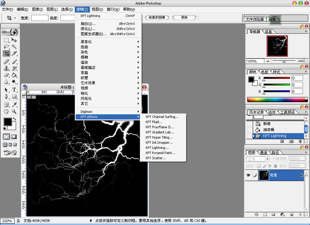The image size is (310, 225).
Task: Select the Magic Wand tool
Action: pyautogui.click(x=14, y=47)
